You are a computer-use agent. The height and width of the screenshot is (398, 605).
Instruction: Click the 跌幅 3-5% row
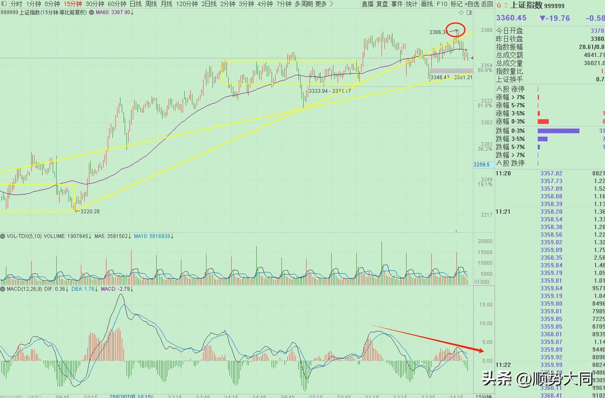550,139
